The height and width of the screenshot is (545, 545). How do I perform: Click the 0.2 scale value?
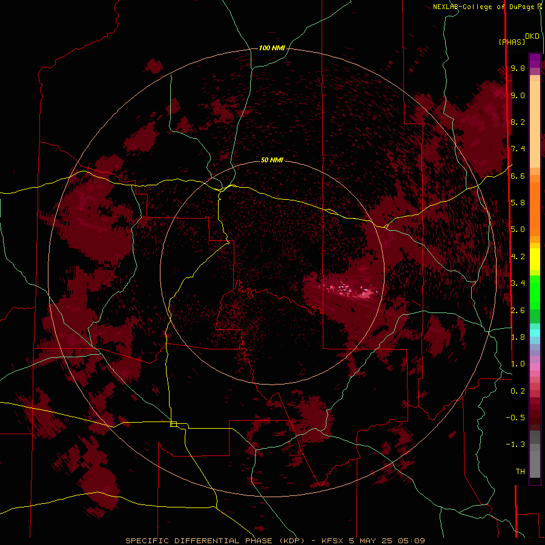click(518, 391)
